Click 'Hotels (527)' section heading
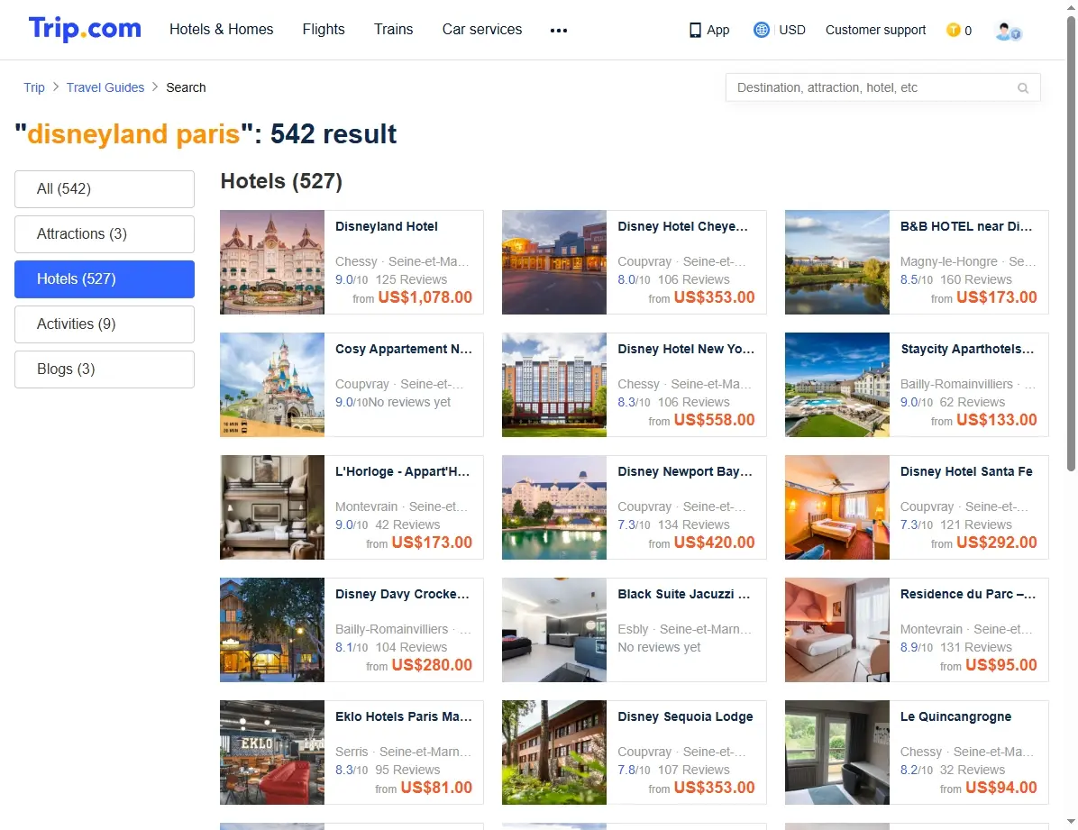This screenshot has width=1078, height=830. coord(281,181)
